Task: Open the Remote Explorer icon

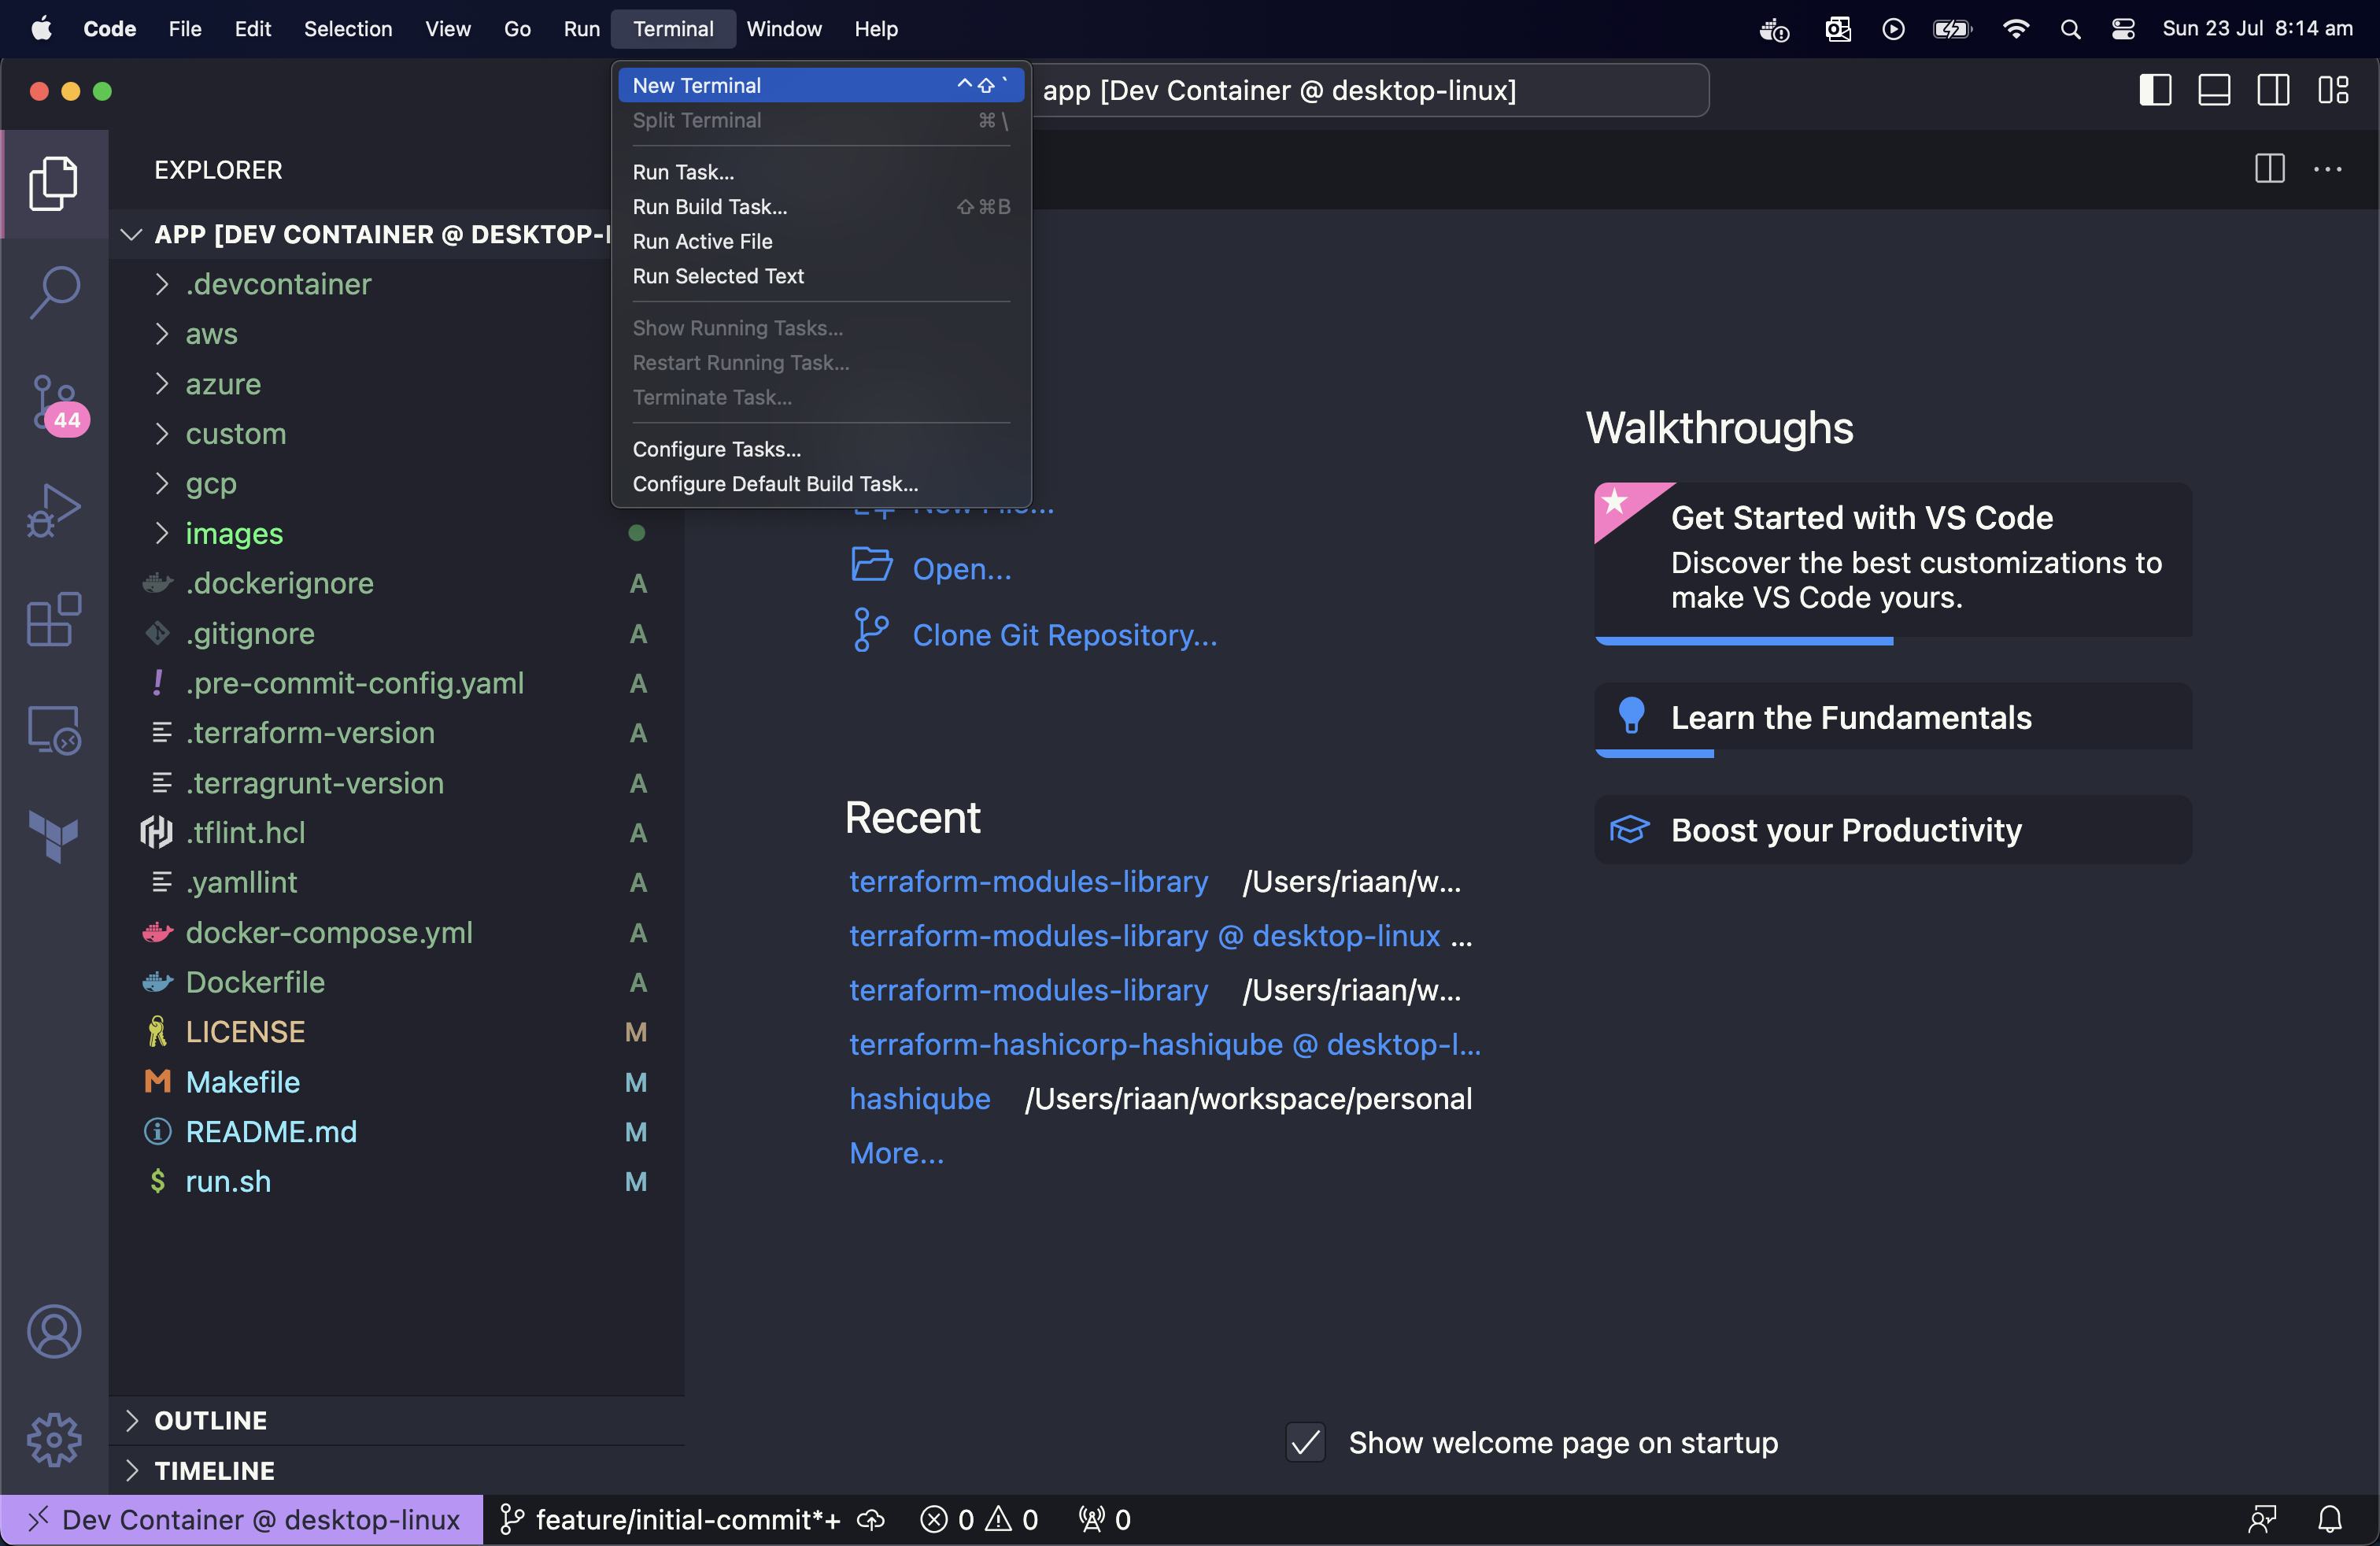Action: coord(54,729)
